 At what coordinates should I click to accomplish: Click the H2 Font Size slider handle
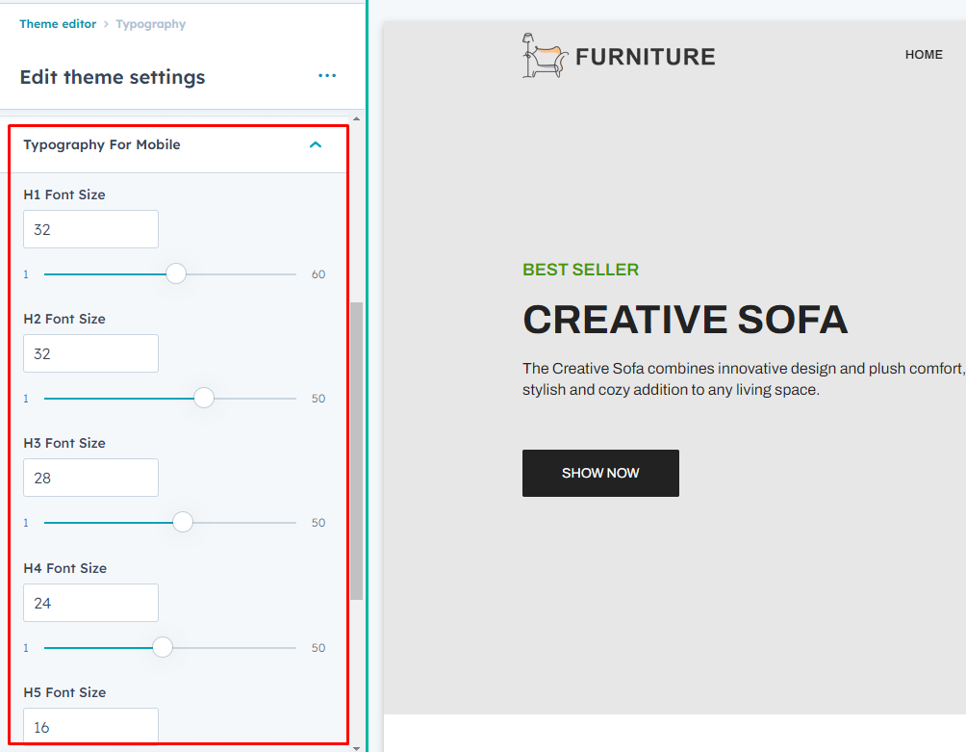[x=204, y=398]
